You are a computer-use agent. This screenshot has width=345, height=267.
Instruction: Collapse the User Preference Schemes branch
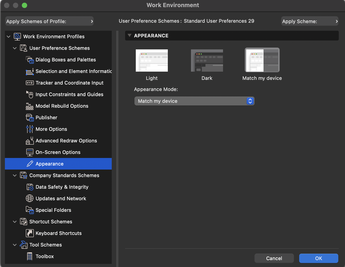[x=15, y=48]
